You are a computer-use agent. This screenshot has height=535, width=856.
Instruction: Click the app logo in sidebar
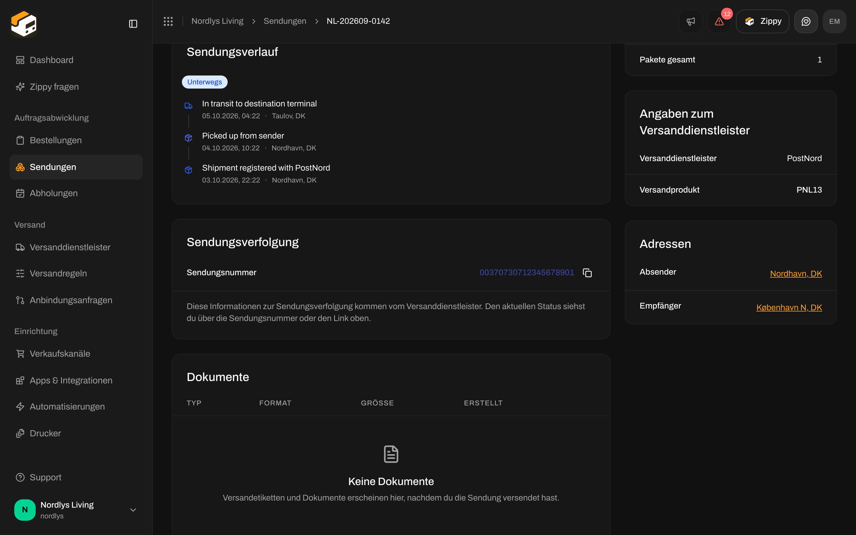point(24,24)
